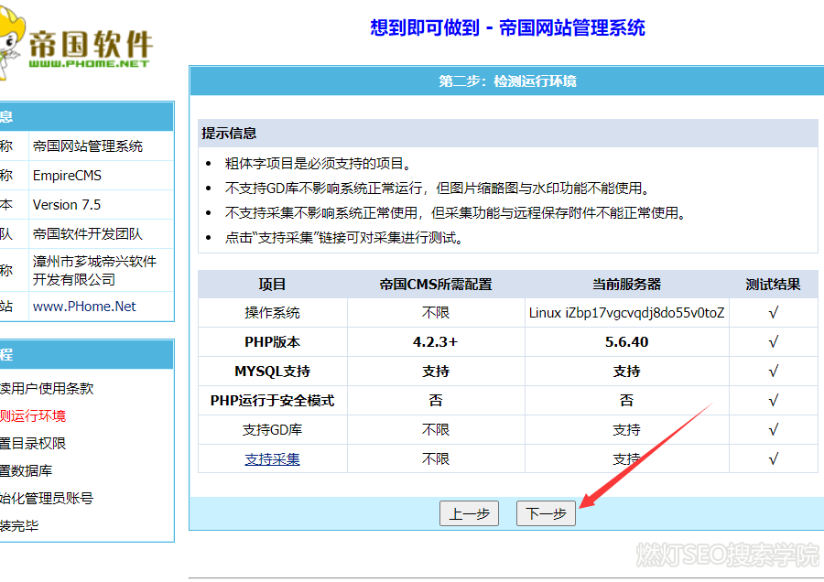Click the 粗体字项目是必须支持的项目 hint line
The width and height of the screenshot is (824, 582).
318,164
